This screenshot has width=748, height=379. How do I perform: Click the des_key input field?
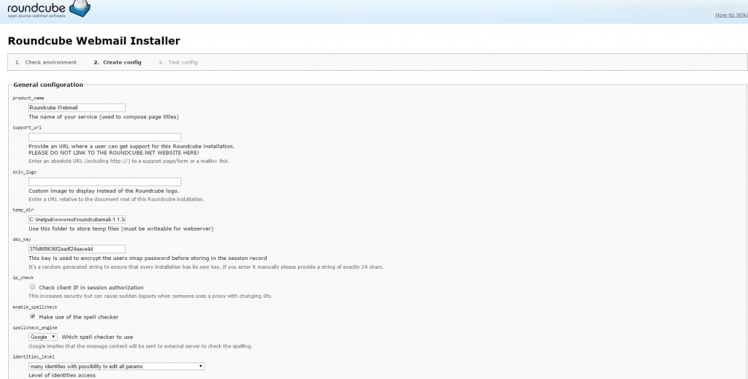pyautogui.click(x=77, y=249)
